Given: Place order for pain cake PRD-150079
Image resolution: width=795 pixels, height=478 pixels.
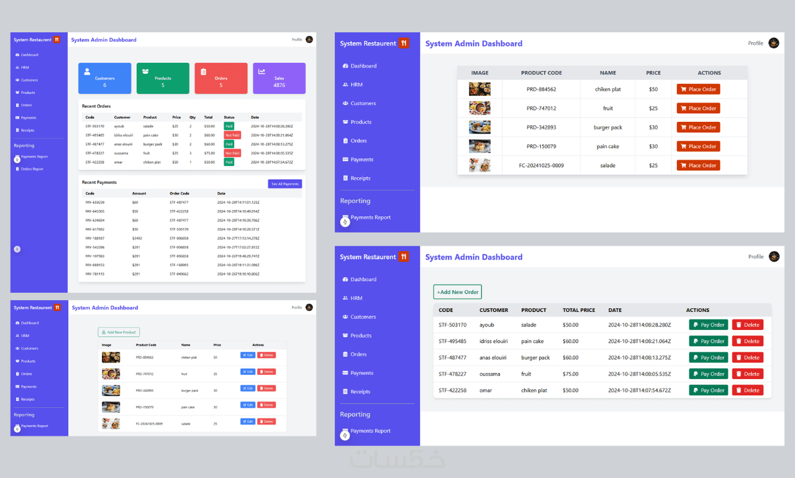Looking at the screenshot, I should pyautogui.click(x=698, y=146).
